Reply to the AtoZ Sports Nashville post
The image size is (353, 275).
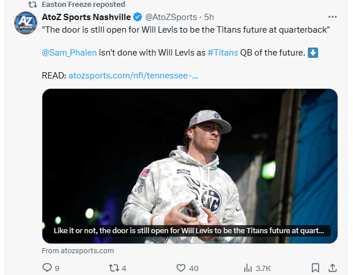pyautogui.click(x=47, y=268)
